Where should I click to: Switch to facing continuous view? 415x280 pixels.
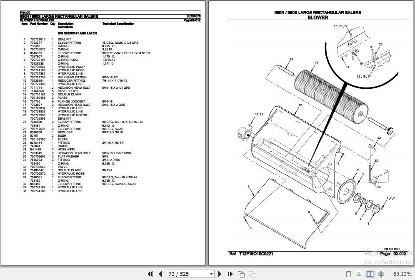pos(382,274)
